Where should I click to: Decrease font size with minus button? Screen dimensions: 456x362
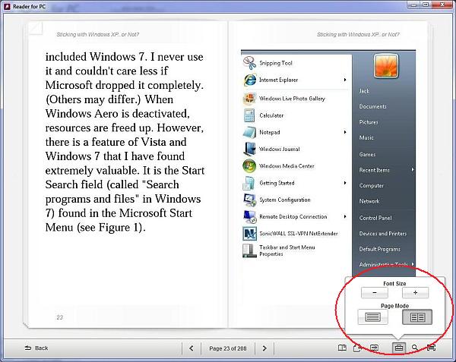(x=374, y=293)
